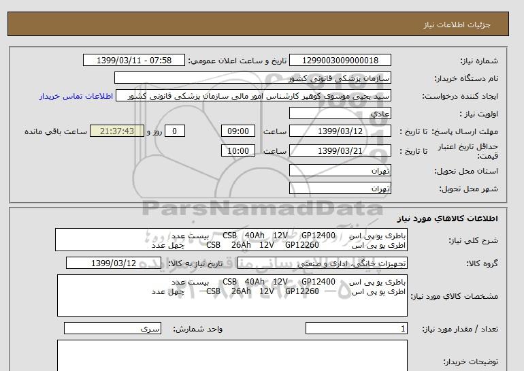This screenshot has width=524, height=371.
Task: Click the header title جزئیات اطلاعات نیاز
Action: [x=457, y=25]
